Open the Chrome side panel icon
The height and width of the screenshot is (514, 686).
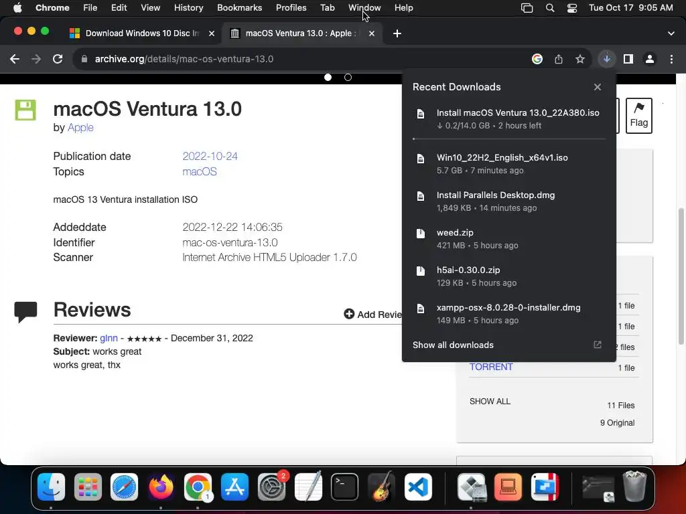click(x=628, y=59)
